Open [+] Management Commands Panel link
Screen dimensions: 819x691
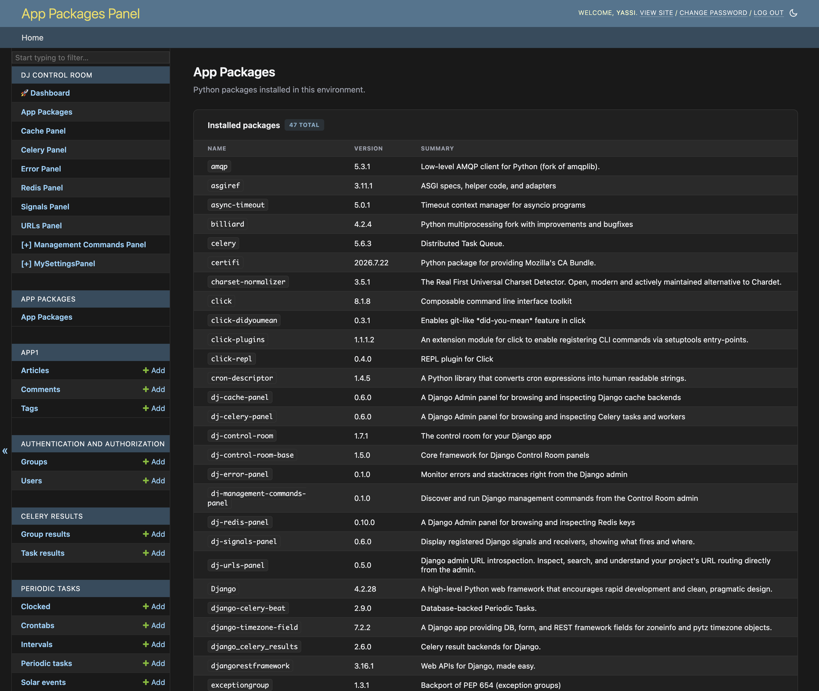84,244
